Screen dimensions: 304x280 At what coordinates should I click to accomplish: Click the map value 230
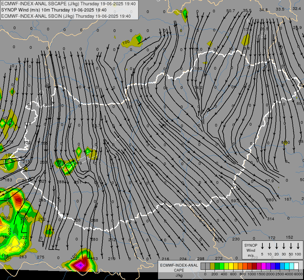point(236,239)
